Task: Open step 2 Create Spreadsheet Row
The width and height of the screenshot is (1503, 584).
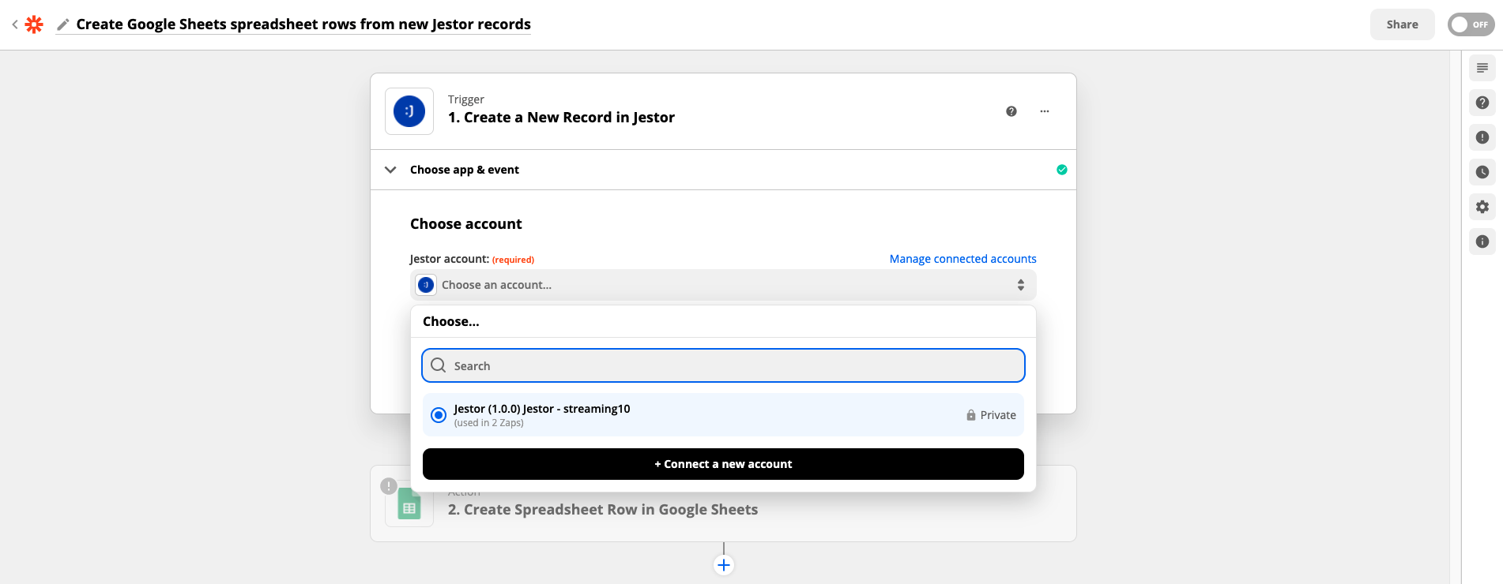Action: click(603, 510)
